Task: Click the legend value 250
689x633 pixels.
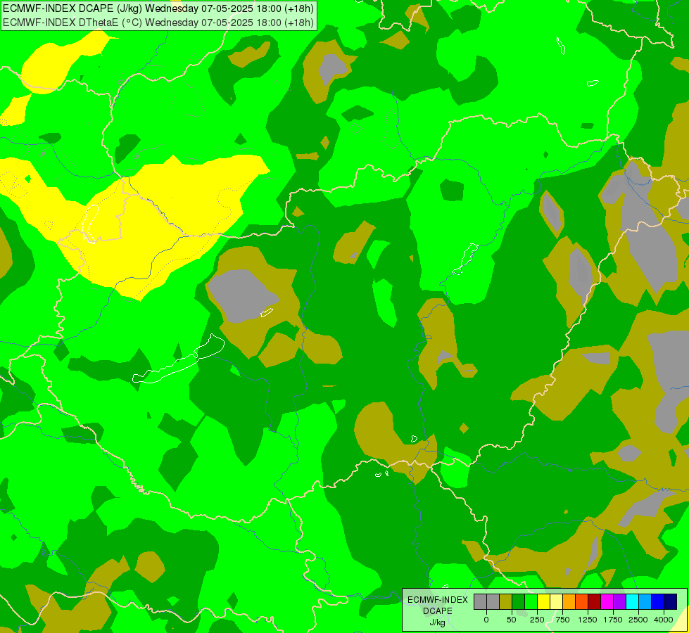Action: (537, 620)
